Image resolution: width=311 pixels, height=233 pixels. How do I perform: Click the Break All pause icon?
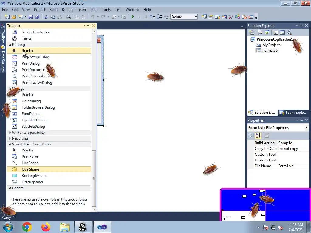point(139,17)
